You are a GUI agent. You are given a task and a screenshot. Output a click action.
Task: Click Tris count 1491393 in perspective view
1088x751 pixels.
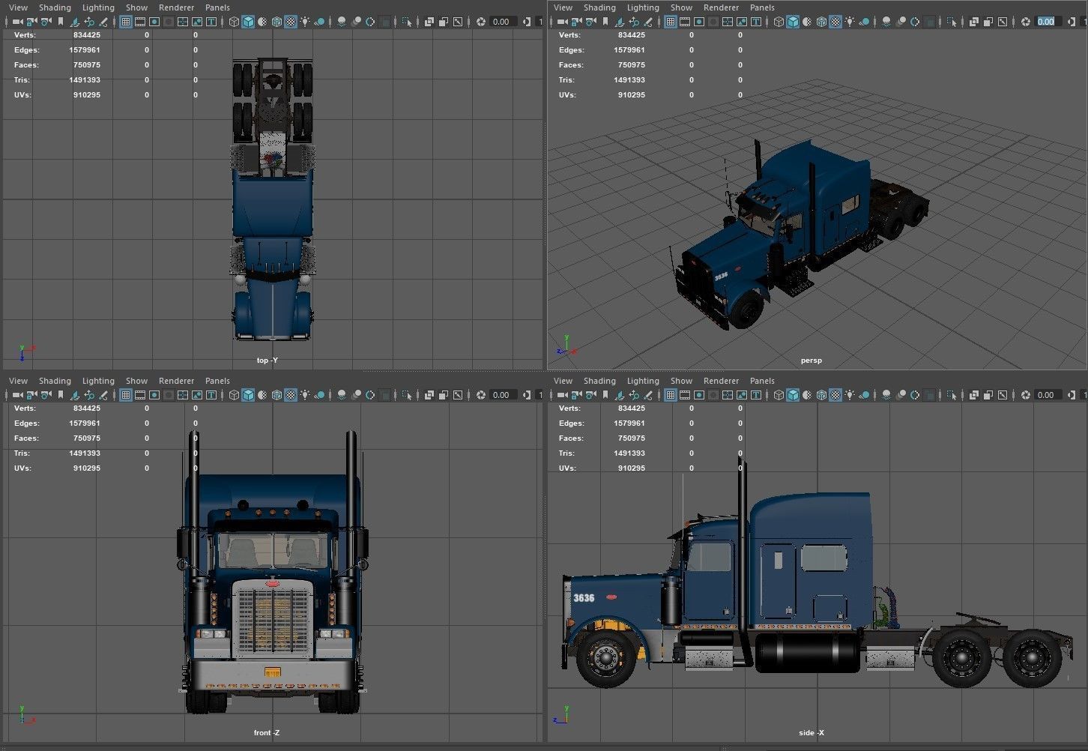629,79
